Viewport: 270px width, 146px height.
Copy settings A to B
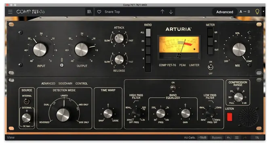pyautogui.click(x=245, y=12)
